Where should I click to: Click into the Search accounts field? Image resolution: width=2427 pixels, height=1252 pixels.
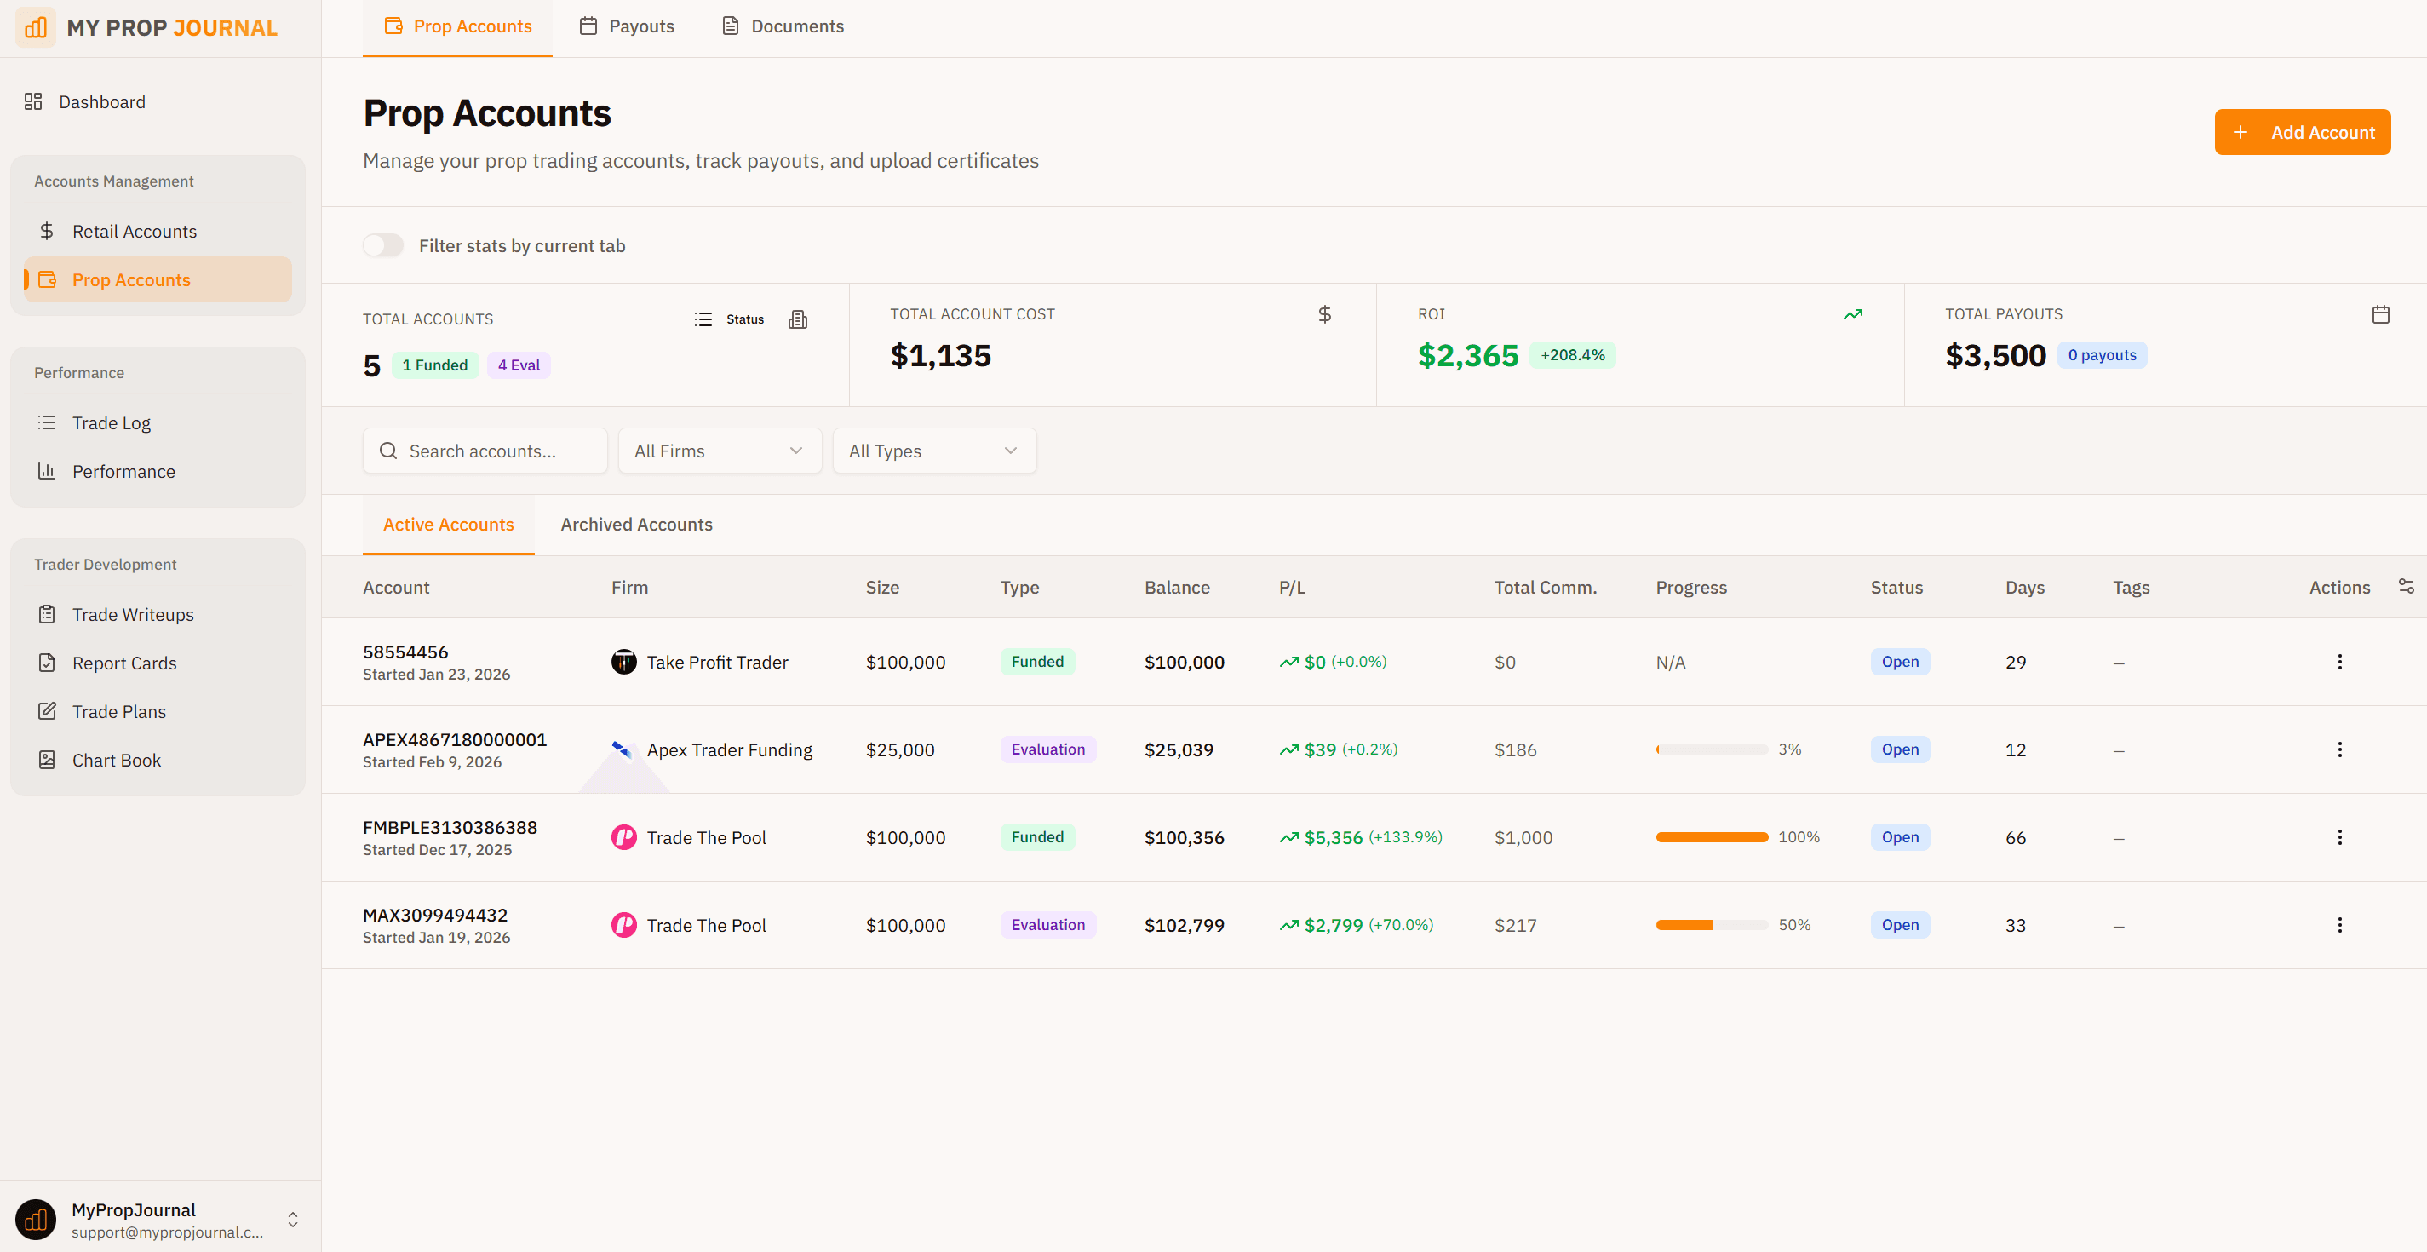[485, 451]
